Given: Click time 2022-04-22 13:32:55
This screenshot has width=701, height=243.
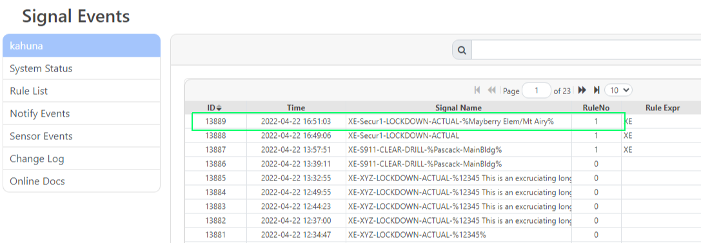Looking at the screenshot, I should pos(296,178).
